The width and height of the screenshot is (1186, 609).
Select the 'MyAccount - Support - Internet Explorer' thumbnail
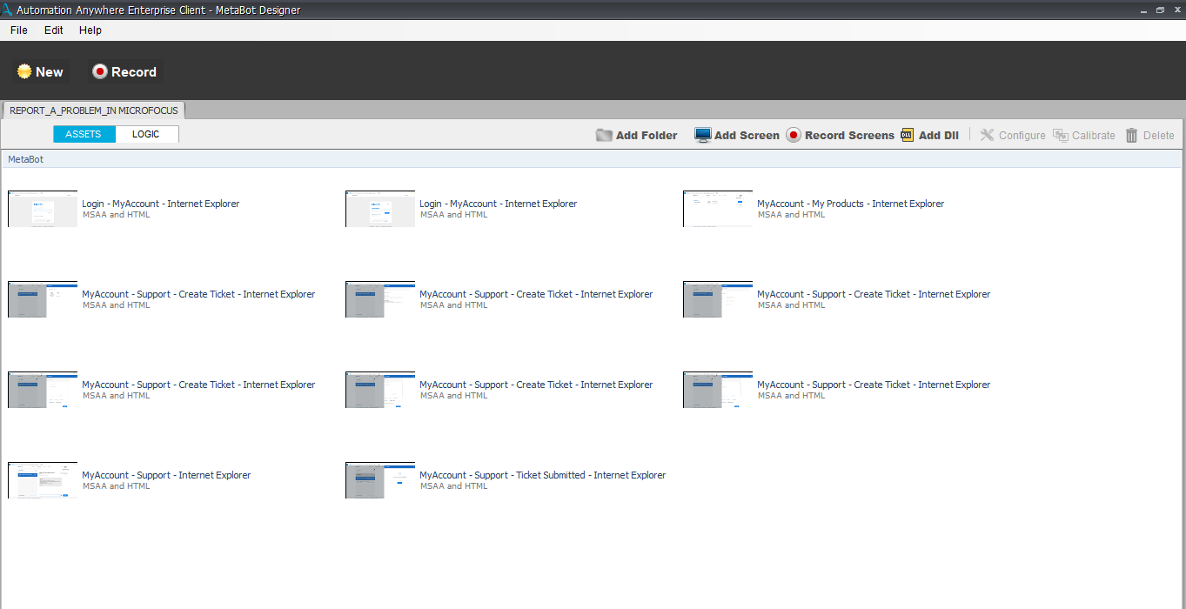(43, 480)
